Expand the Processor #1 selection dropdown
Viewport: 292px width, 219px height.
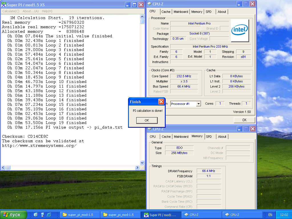pyautogui.click(x=199, y=104)
